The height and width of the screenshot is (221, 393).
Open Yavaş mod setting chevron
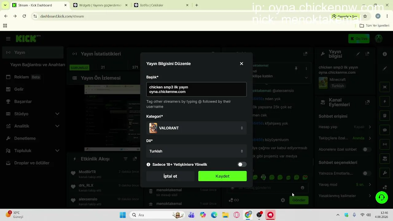click(370, 184)
